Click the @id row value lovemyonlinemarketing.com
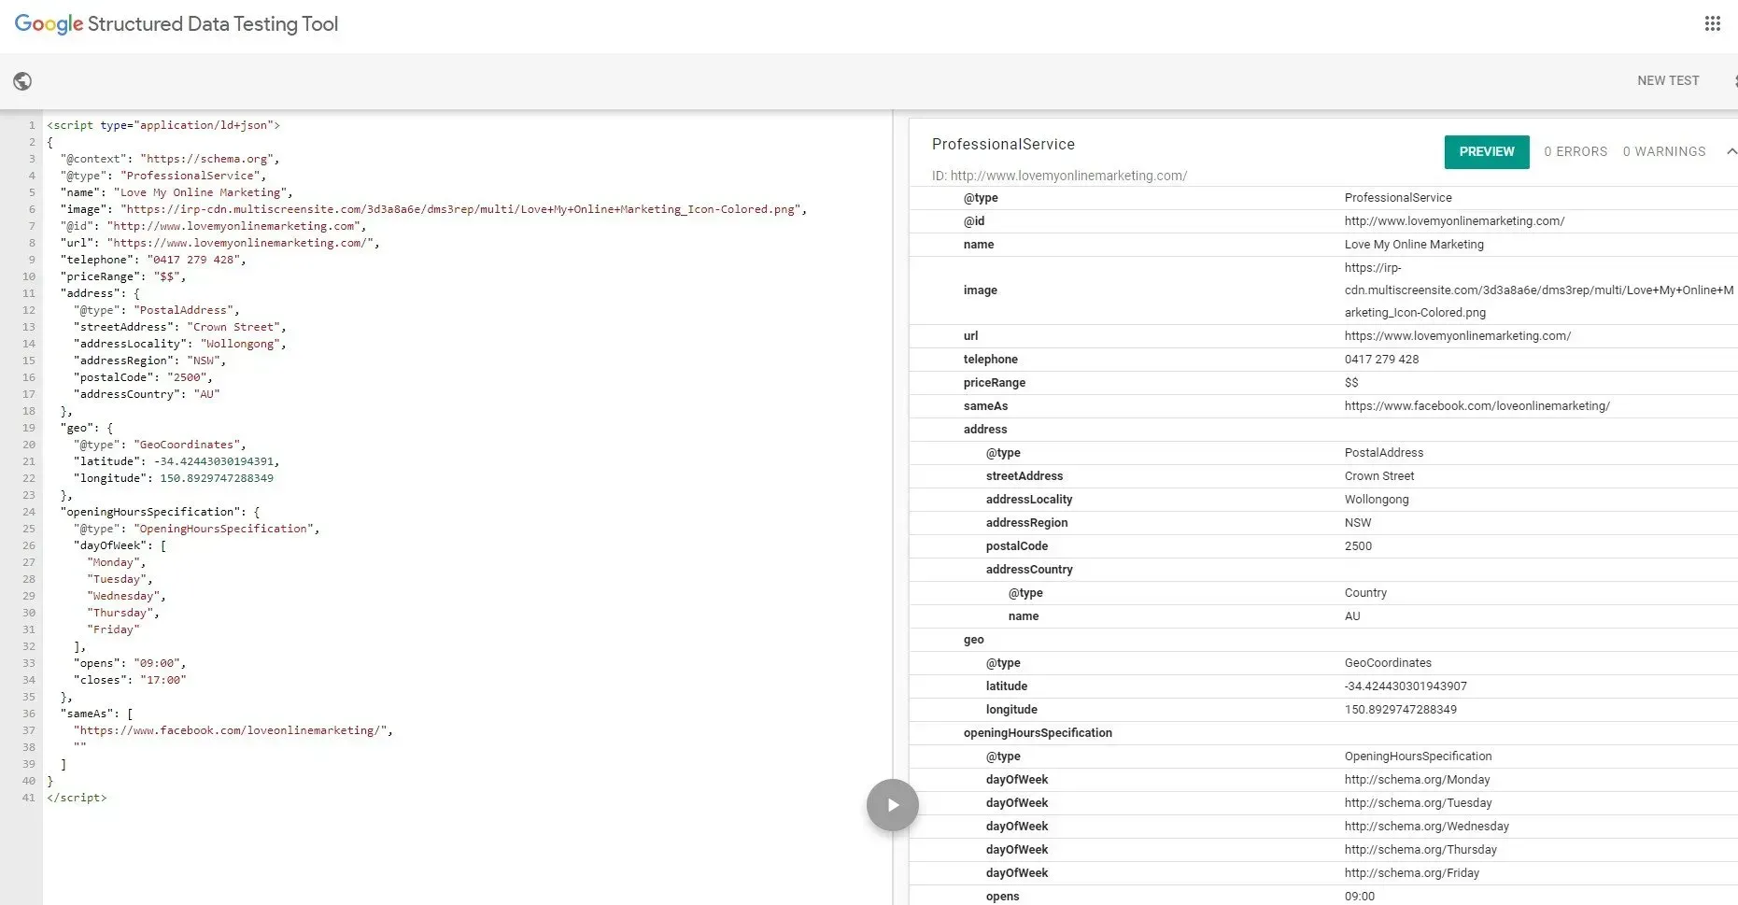 click(1454, 221)
